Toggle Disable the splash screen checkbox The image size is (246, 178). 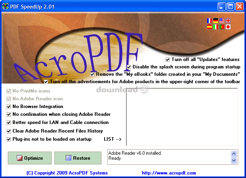click(x=129, y=67)
